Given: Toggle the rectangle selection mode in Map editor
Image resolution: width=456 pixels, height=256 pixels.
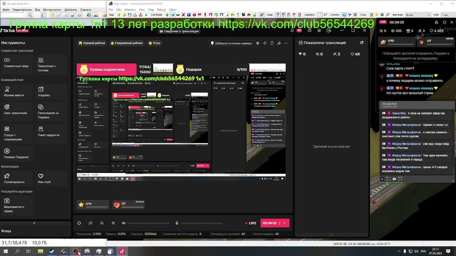Looking at the screenshot, I should tap(320, 15).
